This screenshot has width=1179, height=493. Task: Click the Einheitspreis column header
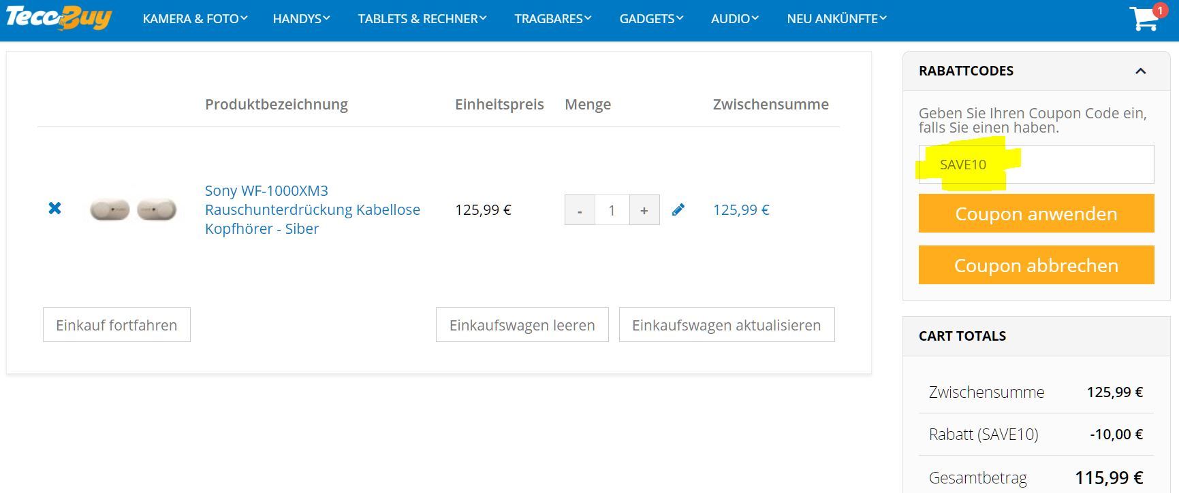pos(499,104)
